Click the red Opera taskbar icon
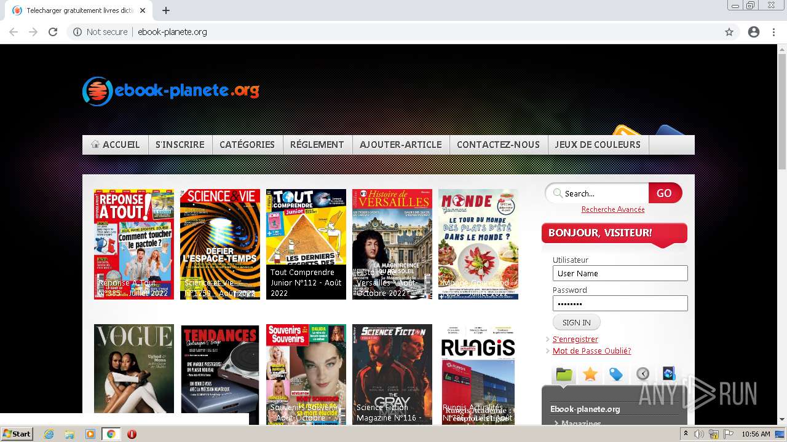787x442 pixels. [132, 434]
